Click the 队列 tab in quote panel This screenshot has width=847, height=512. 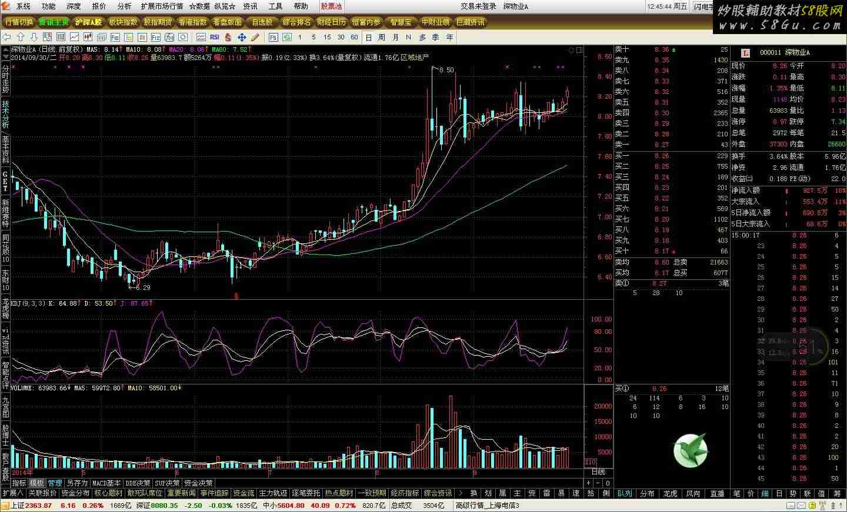point(625,493)
